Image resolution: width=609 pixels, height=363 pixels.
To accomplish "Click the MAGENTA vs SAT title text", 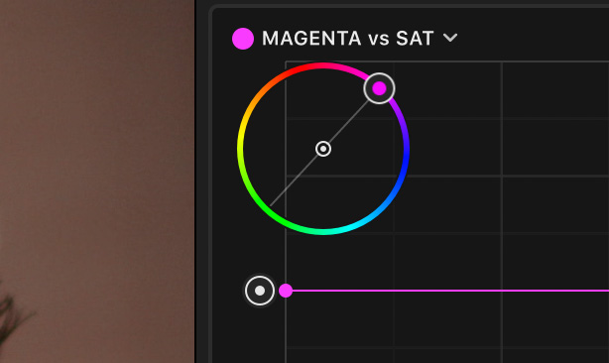I will point(347,39).
